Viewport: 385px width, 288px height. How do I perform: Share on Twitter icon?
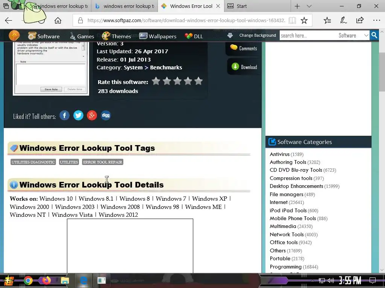tap(78, 115)
